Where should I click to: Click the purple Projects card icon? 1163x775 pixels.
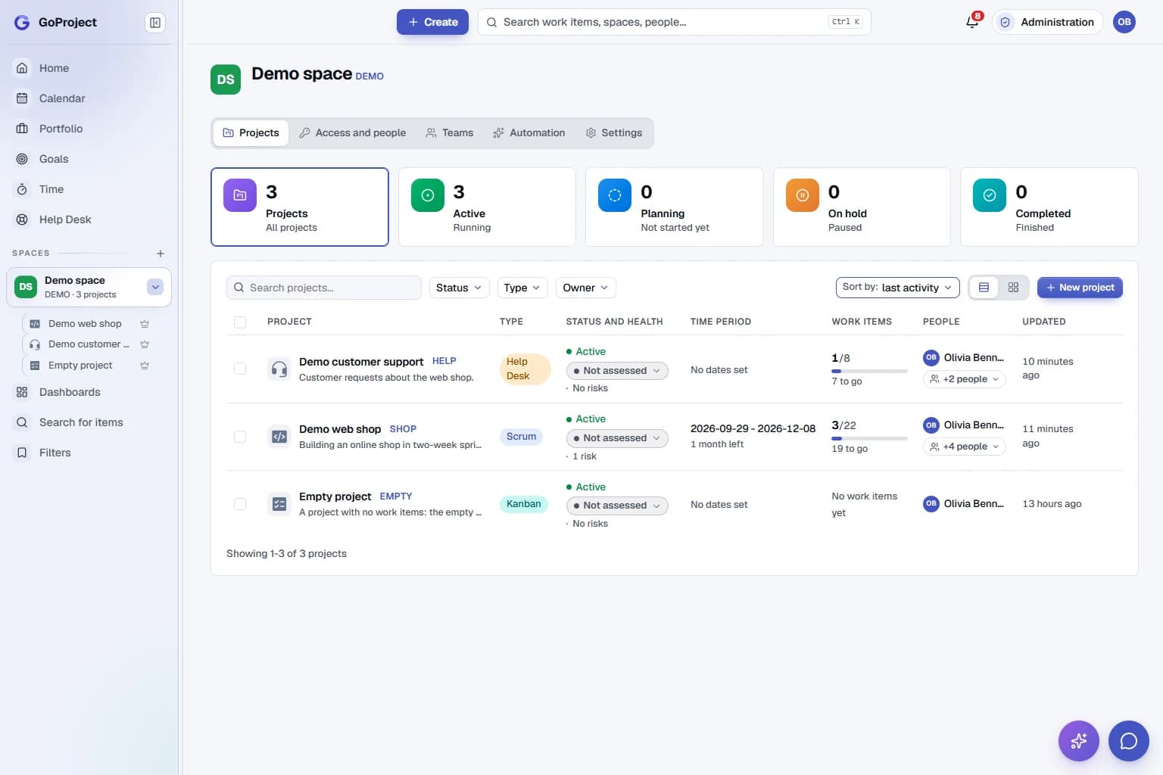pos(240,195)
